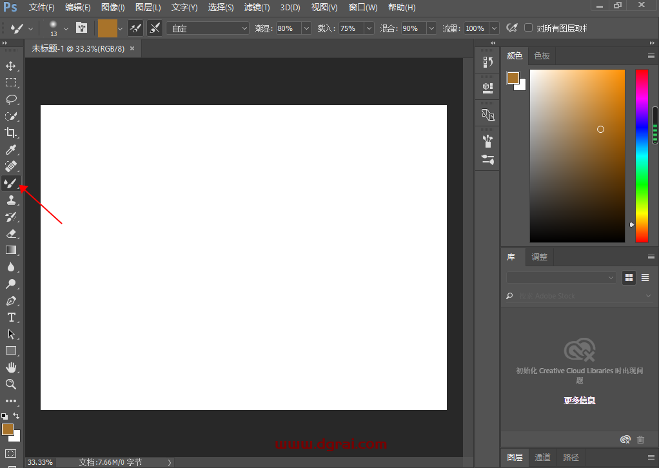
Task: Select the Eyedropper tool
Action: point(11,150)
